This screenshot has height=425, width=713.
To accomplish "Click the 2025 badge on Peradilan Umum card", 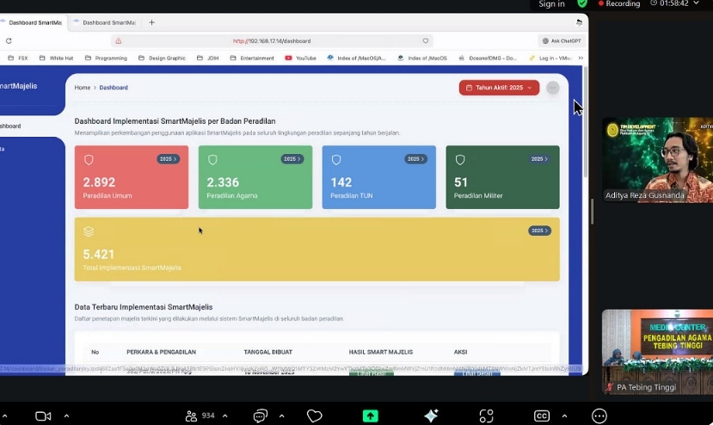I will (168, 159).
